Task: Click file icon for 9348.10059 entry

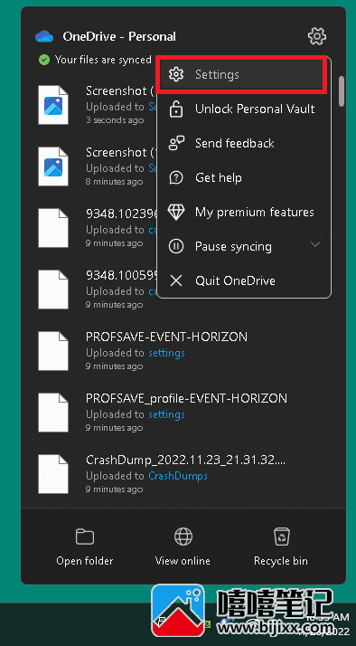Action: click(53, 290)
